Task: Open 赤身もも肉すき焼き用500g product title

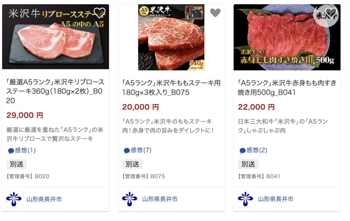Action: point(287,88)
